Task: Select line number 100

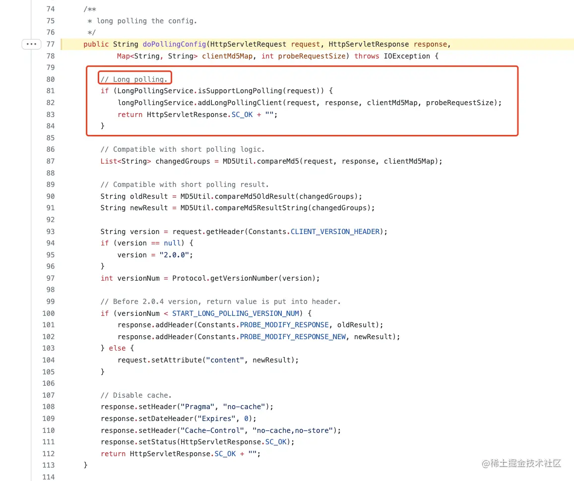Action: click(48, 313)
